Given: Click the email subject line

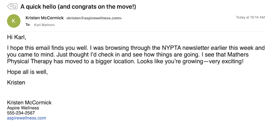Looking at the screenshot, I should [x=78, y=6].
